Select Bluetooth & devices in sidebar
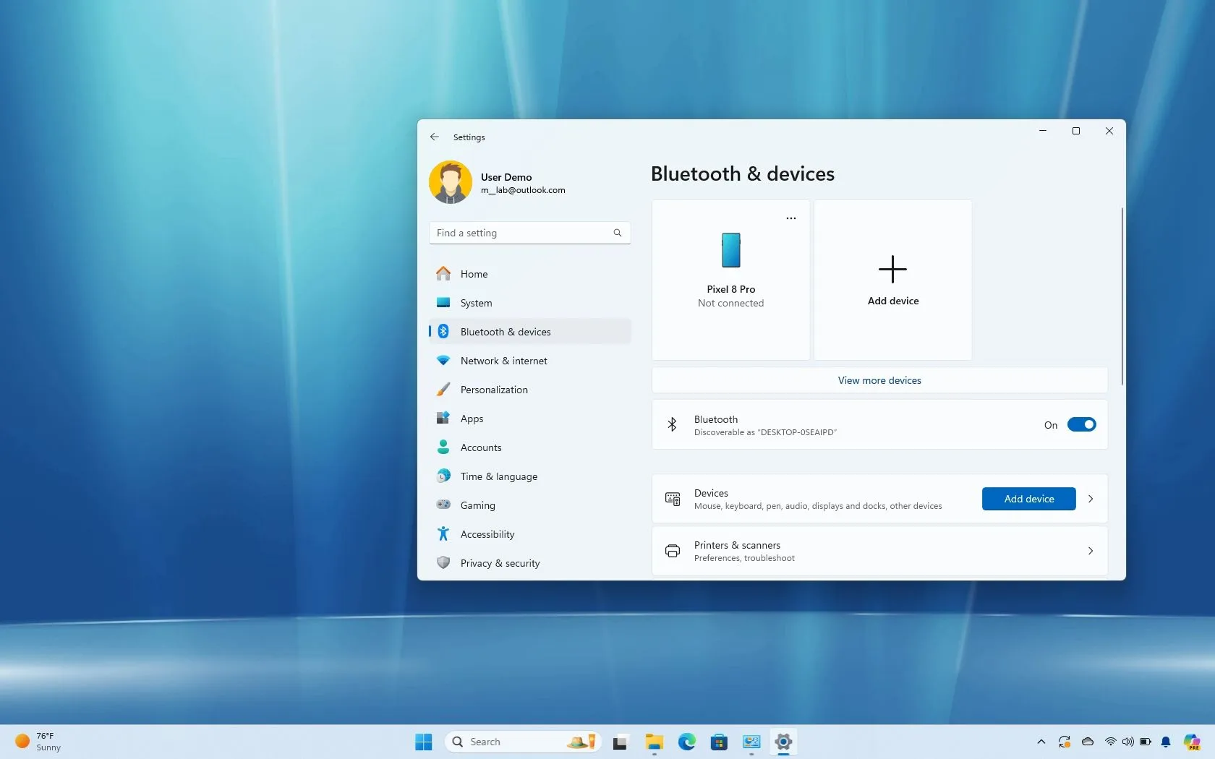 pyautogui.click(x=529, y=332)
